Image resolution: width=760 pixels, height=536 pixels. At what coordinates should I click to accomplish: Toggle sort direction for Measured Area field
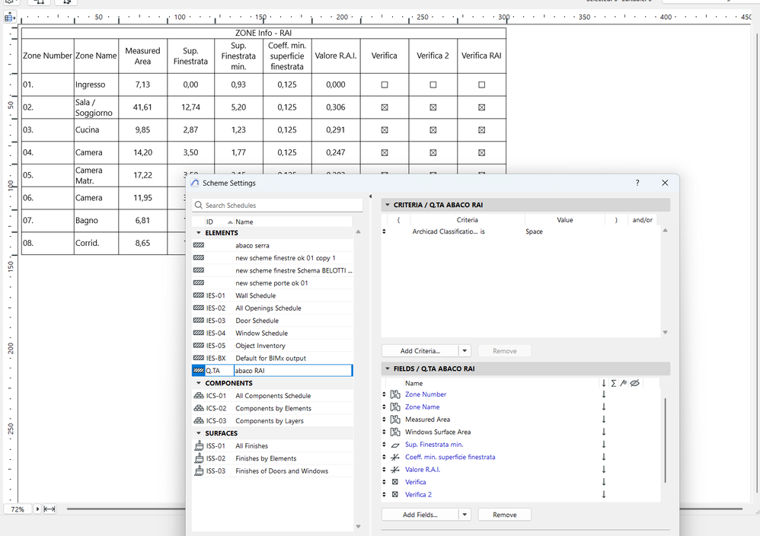click(x=604, y=420)
